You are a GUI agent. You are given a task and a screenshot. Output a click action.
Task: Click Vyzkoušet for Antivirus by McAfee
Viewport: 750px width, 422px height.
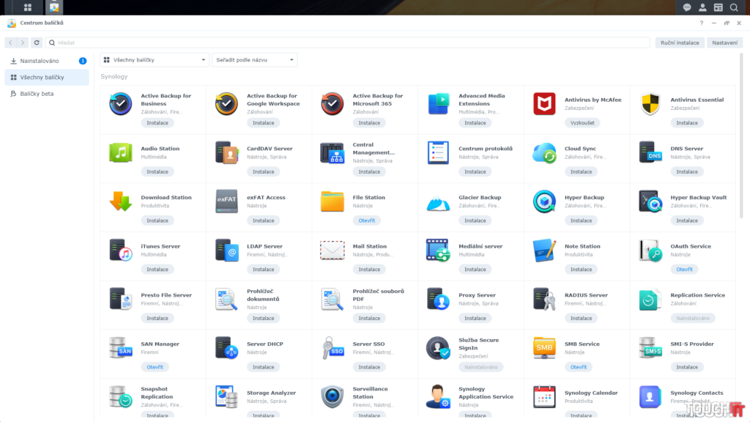point(582,123)
